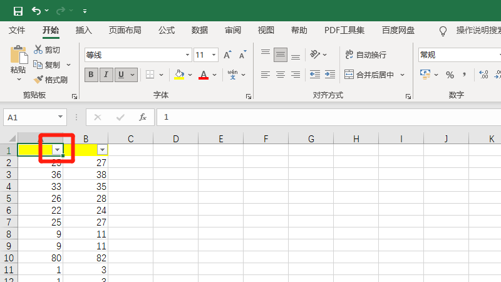Click the Undo arrow icon
The width and height of the screenshot is (501, 282).
[x=36, y=11]
